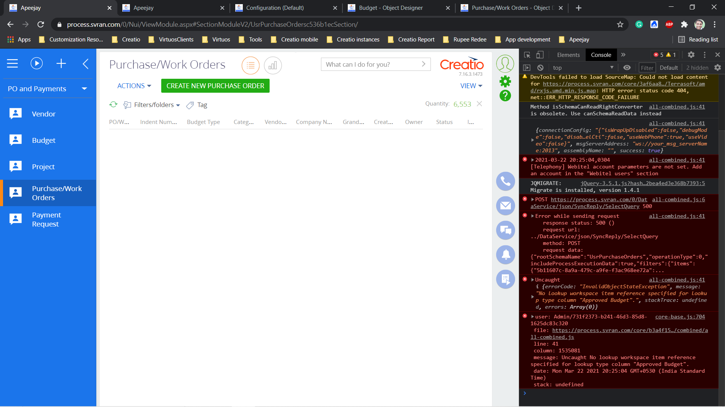Open DevTools inspect element picker

pyautogui.click(x=527, y=55)
